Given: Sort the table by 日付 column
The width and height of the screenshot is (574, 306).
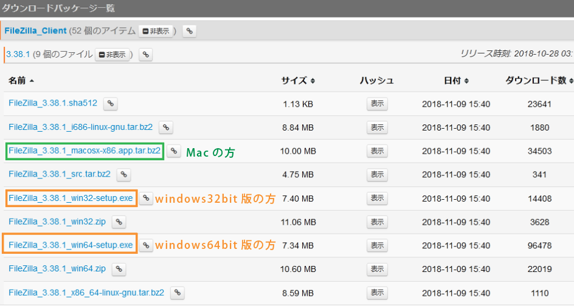Looking at the screenshot, I should (x=456, y=80).
